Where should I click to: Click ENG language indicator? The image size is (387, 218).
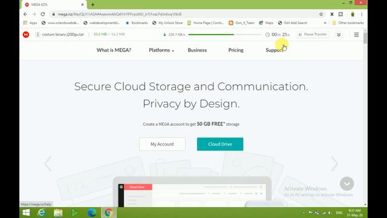coord(339,213)
